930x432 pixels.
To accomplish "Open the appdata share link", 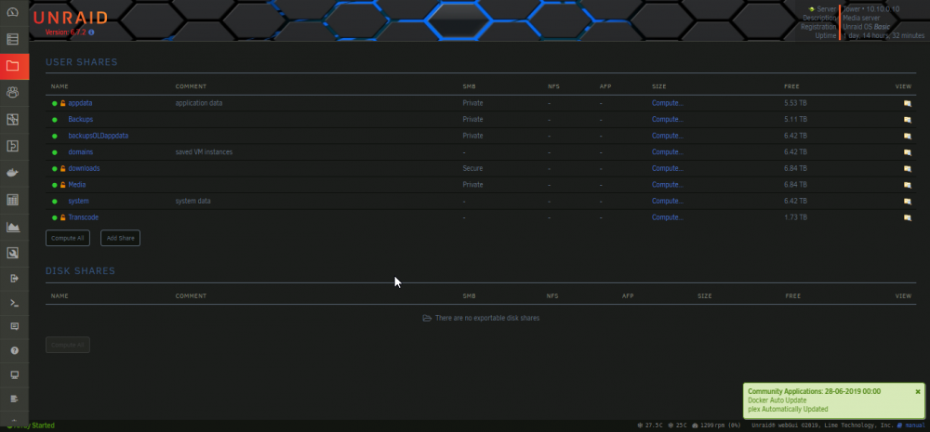I will tap(80, 103).
